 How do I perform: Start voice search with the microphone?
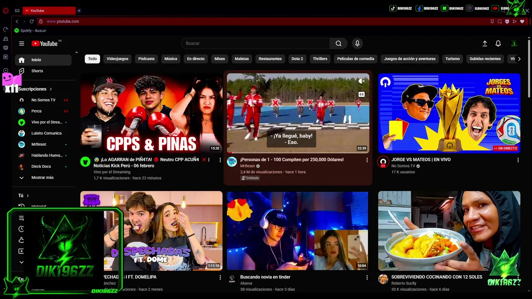[357, 43]
